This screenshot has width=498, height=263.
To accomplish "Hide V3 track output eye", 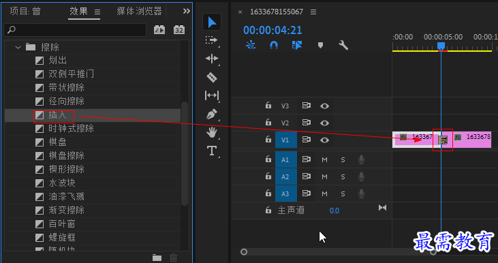I will click(324, 106).
